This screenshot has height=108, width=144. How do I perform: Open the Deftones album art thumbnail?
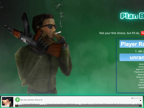pos(8,102)
